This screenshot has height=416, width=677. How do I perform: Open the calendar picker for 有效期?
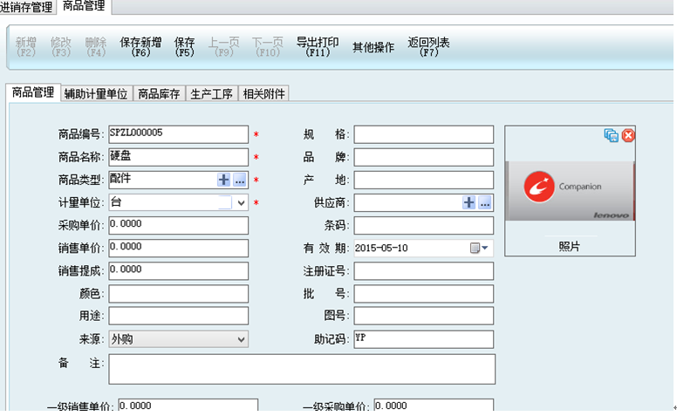click(x=479, y=248)
